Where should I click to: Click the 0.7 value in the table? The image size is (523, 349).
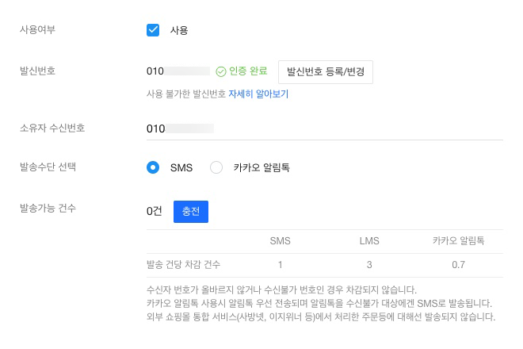point(458,264)
